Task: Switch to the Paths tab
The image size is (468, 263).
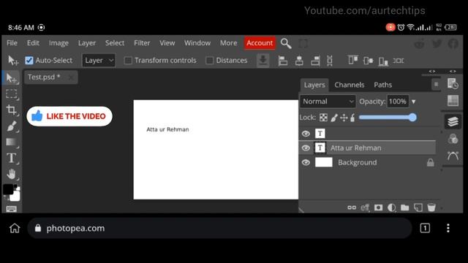Action: (x=383, y=85)
